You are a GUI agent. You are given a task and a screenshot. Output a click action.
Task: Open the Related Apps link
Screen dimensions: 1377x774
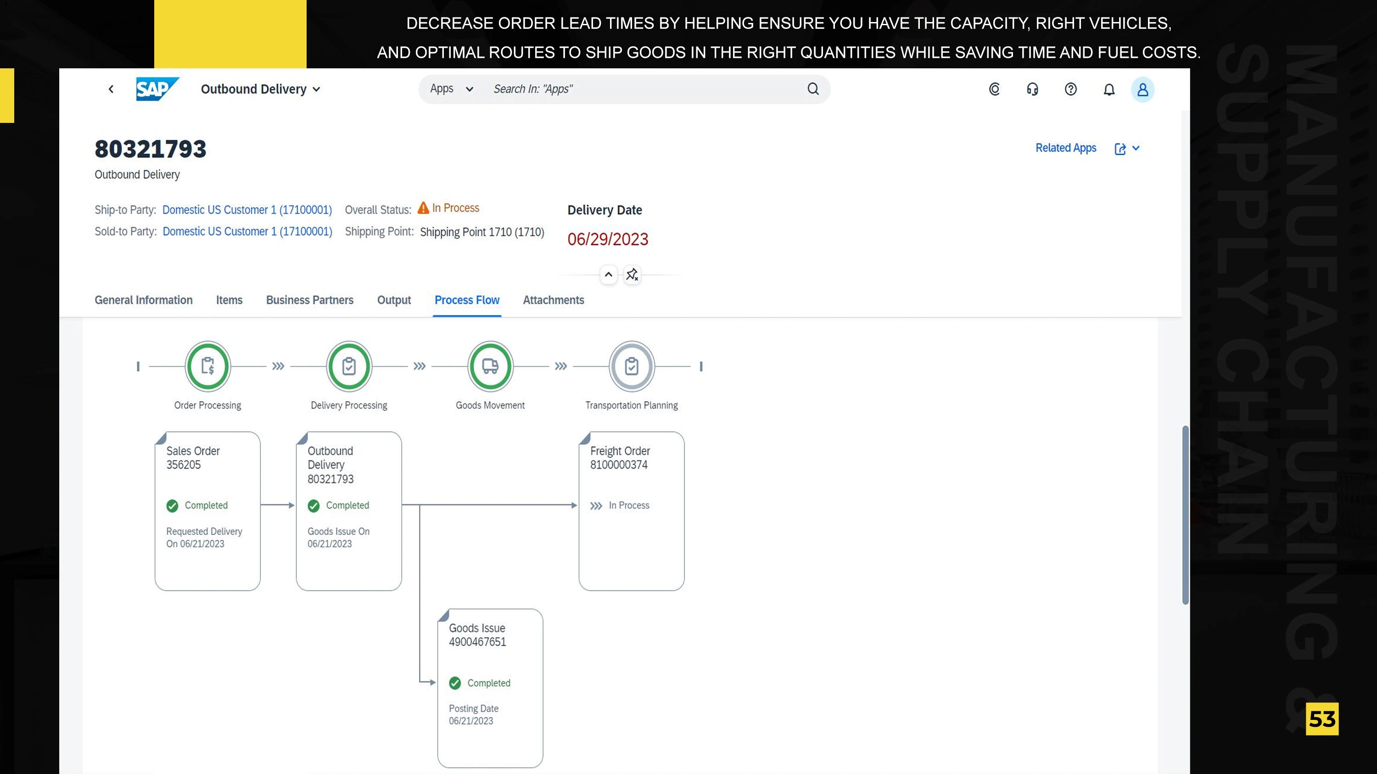point(1065,148)
